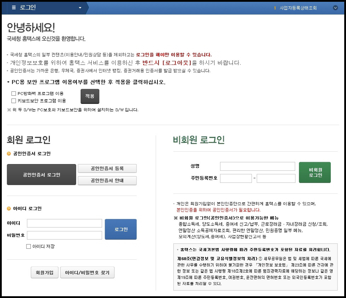Image resolution: width=346 pixels, height=298 pixels.
Task: Click the 적용 button
Action: coord(90,96)
